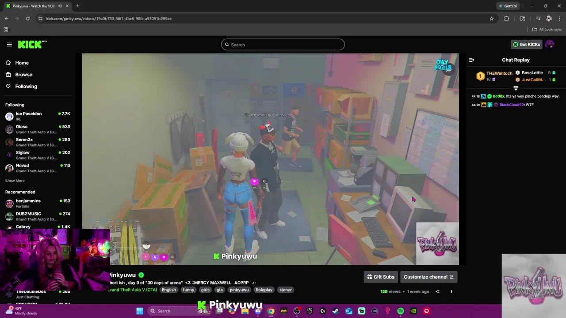This screenshot has width=566, height=318.
Task: Click the share icon under the video
Action: (x=437, y=291)
